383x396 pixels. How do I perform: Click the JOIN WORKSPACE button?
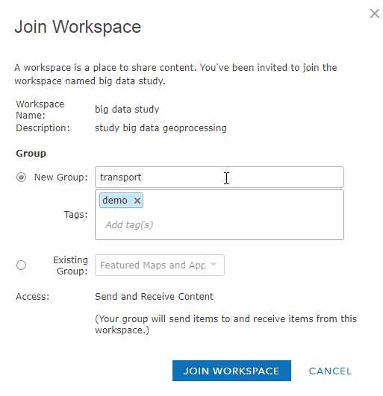point(231,371)
